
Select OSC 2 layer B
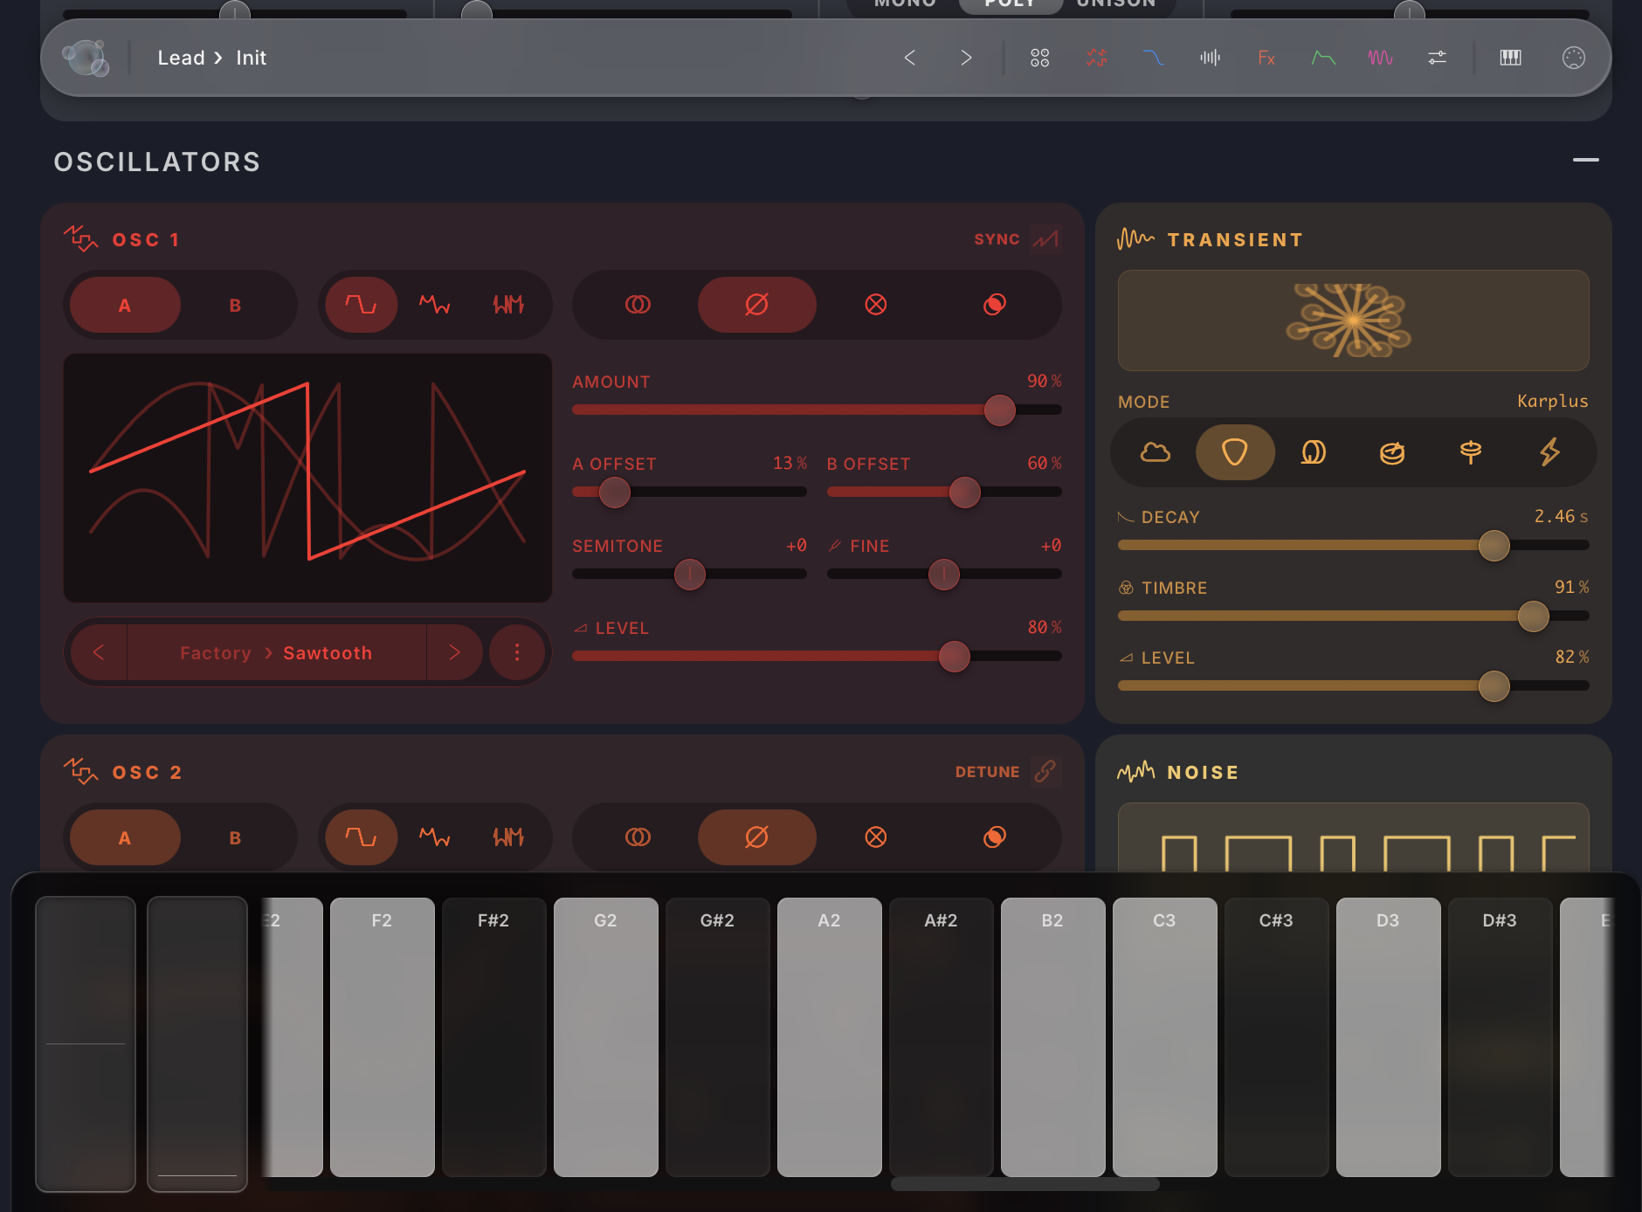point(235,837)
